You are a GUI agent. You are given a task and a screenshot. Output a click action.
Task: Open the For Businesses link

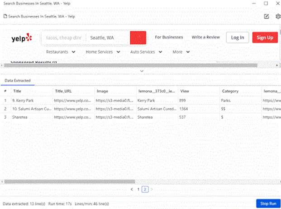[x=169, y=37]
